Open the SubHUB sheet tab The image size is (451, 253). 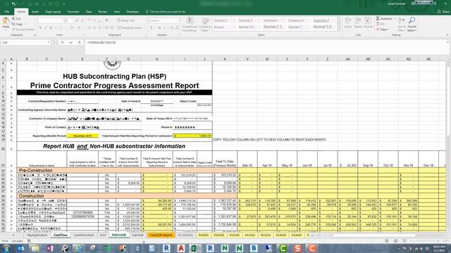click(137, 235)
